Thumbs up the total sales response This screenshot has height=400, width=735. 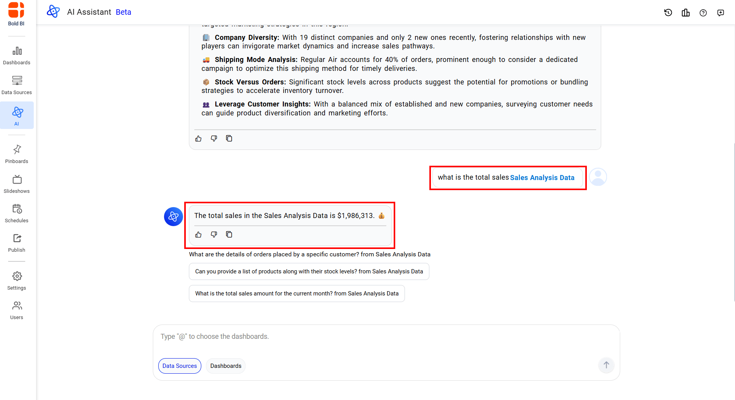[198, 235]
